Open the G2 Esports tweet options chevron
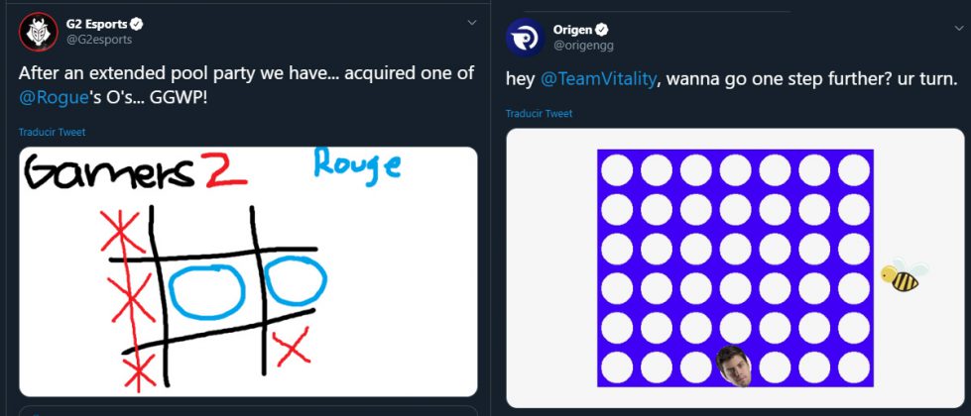Screen dimensions: 971x416 471,22
